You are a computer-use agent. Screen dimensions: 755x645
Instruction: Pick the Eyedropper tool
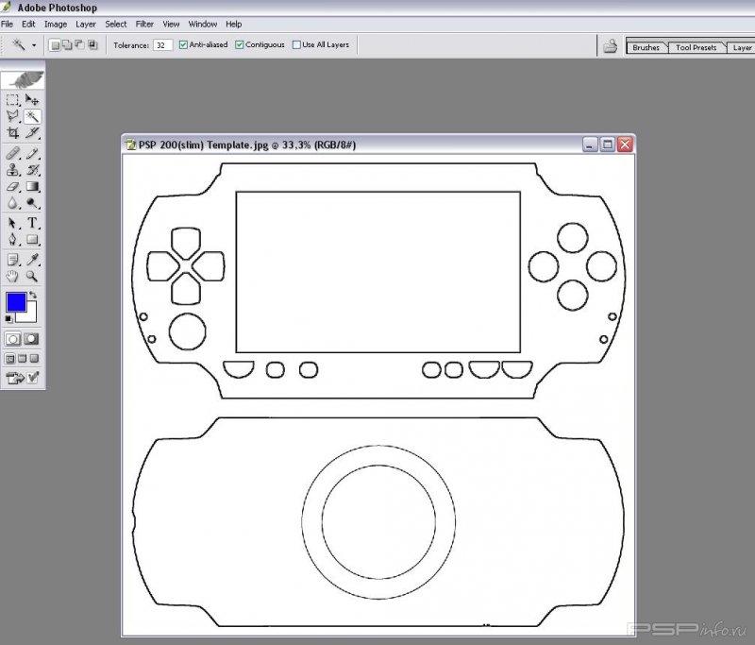(32, 259)
